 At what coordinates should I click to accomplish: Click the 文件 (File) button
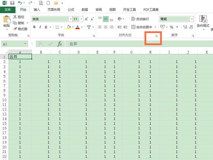8,10
